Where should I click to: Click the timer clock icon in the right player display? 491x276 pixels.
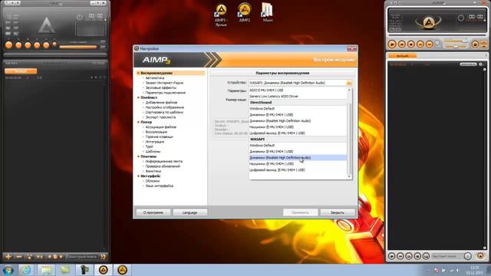(x=460, y=18)
